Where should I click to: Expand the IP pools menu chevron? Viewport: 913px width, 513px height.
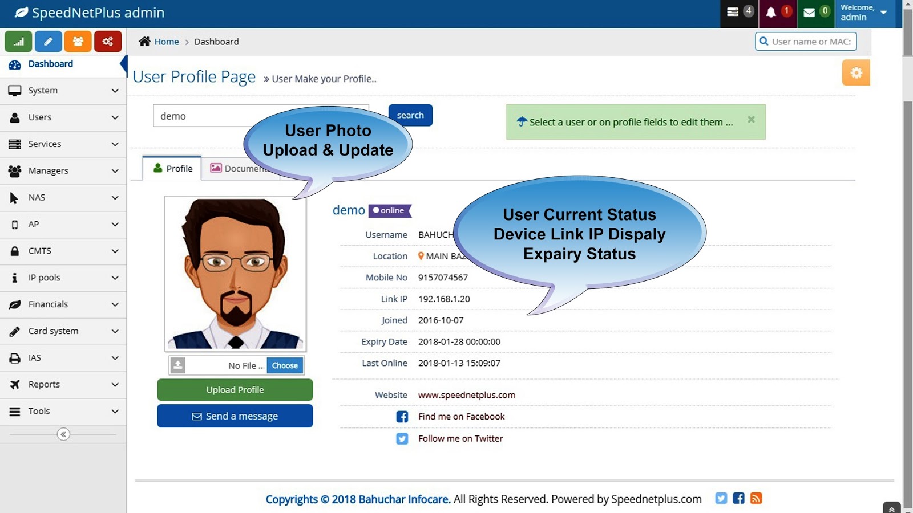click(115, 278)
